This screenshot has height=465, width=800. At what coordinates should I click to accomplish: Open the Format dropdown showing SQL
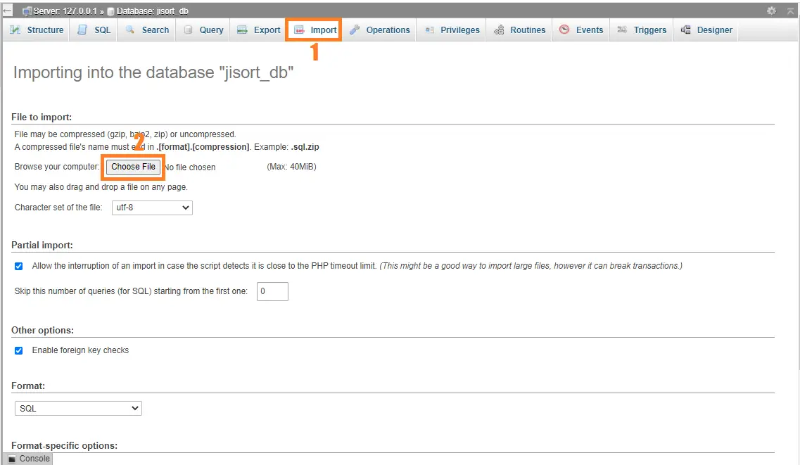[77, 408]
